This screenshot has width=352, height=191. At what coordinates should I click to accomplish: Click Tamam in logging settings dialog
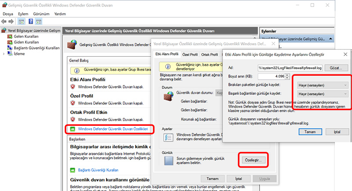tap(310, 132)
